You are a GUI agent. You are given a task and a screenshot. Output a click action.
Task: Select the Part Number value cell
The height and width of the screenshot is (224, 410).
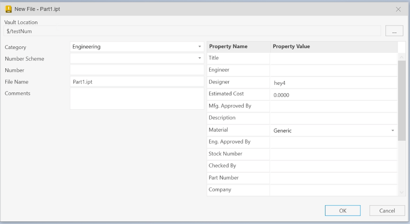[x=333, y=178]
